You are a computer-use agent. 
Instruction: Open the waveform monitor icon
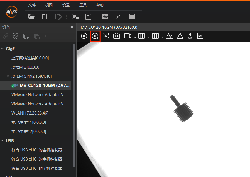(x=105, y=16)
